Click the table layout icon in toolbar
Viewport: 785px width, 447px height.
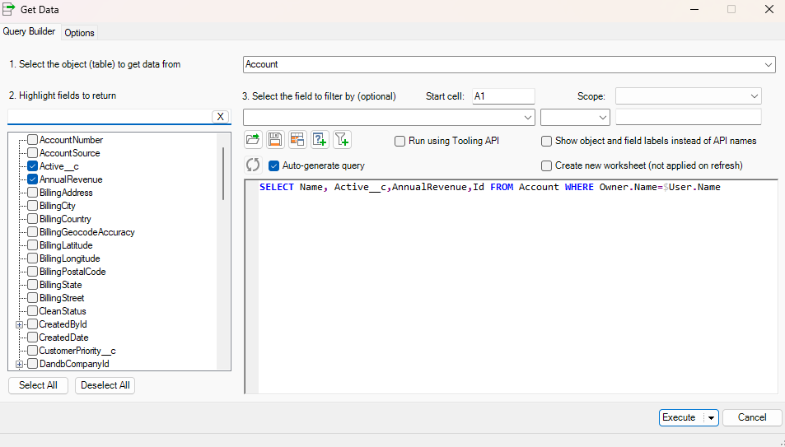point(297,140)
